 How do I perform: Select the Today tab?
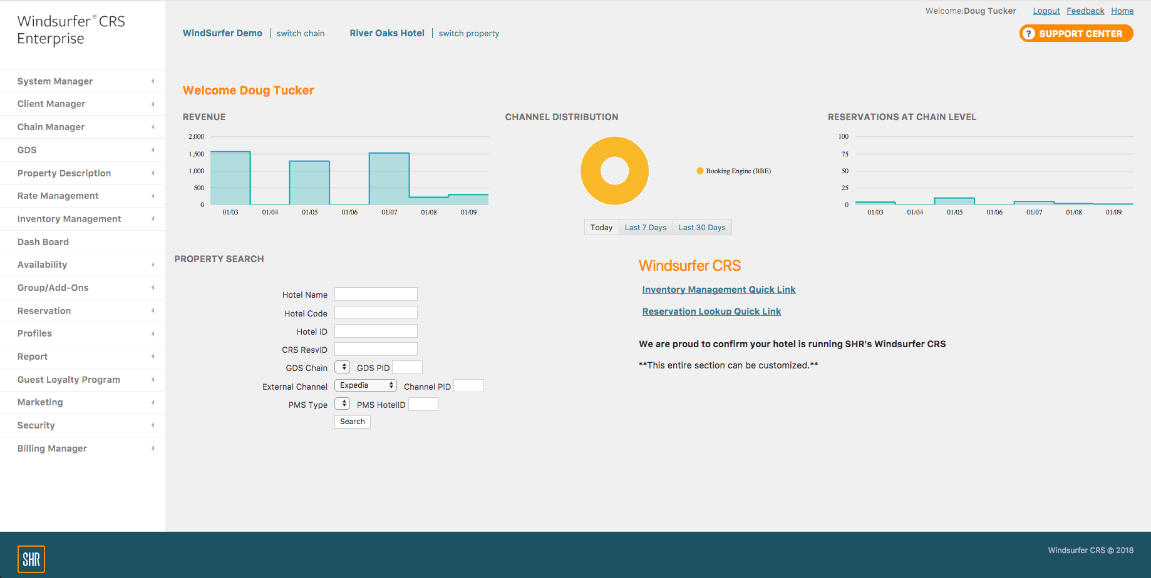pyautogui.click(x=601, y=228)
